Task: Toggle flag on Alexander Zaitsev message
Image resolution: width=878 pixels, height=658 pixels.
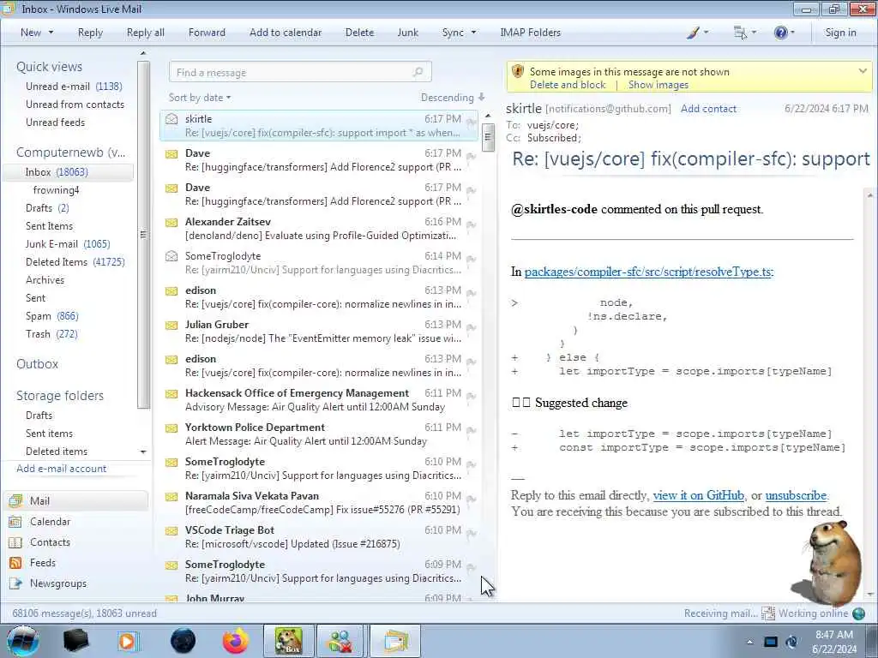Action: point(471,225)
